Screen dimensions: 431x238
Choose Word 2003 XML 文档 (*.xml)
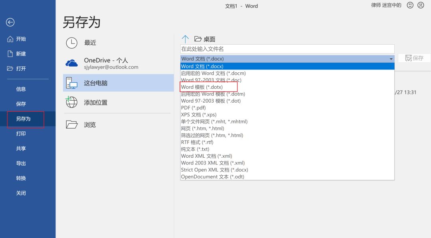point(287,163)
